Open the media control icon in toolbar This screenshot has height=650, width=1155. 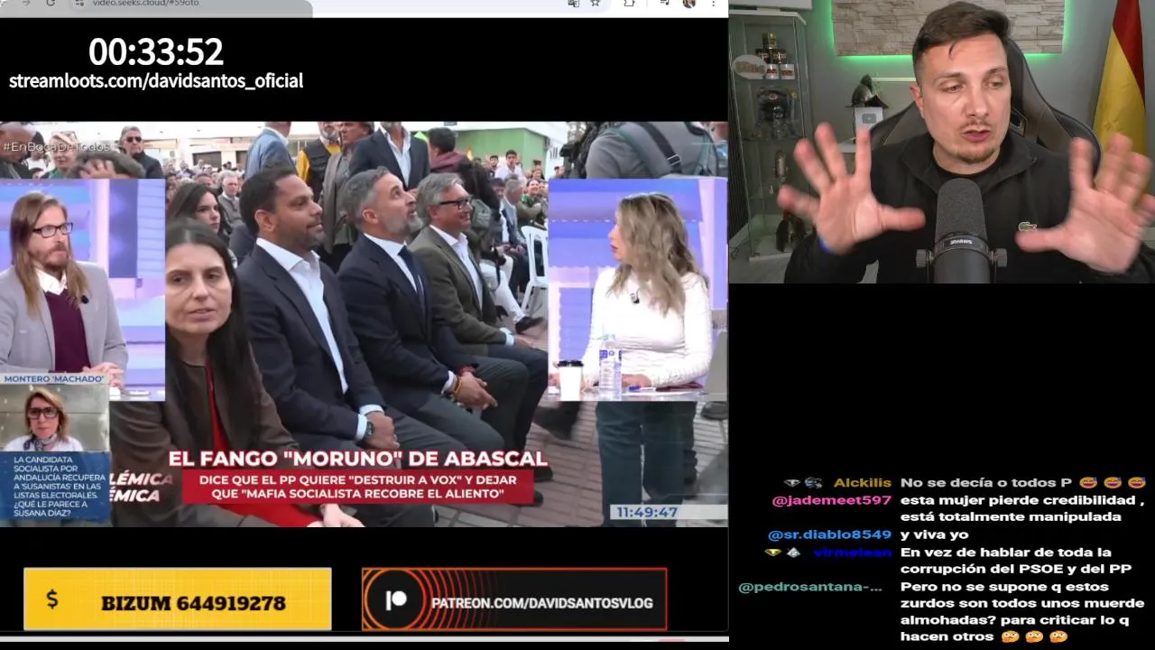click(664, 4)
